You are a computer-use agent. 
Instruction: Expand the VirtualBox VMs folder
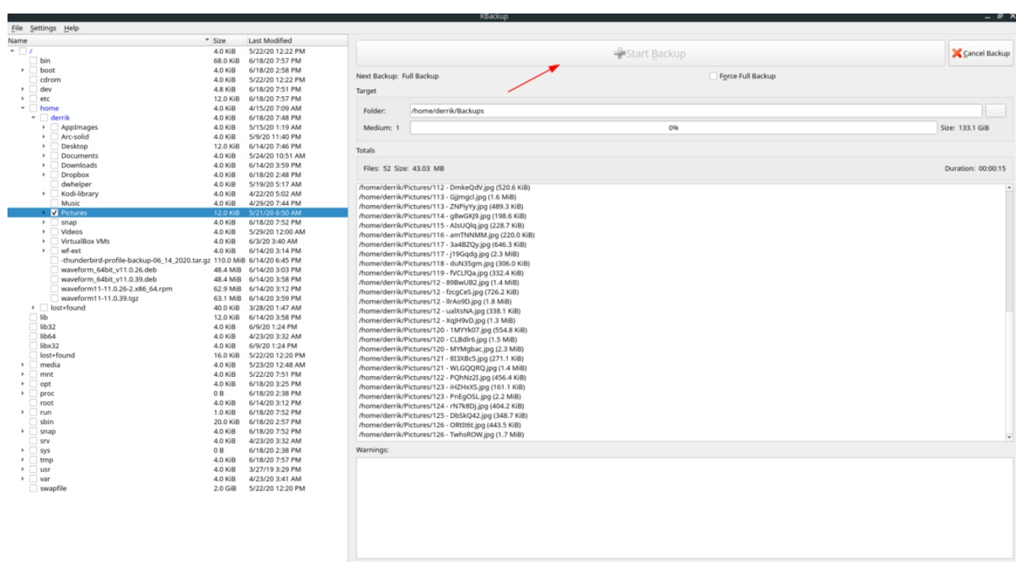pyautogui.click(x=44, y=241)
